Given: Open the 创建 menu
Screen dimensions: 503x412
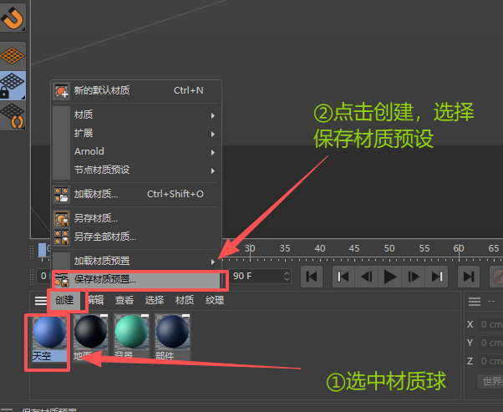Looking at the screenshot, I should [x=65, y=300].
